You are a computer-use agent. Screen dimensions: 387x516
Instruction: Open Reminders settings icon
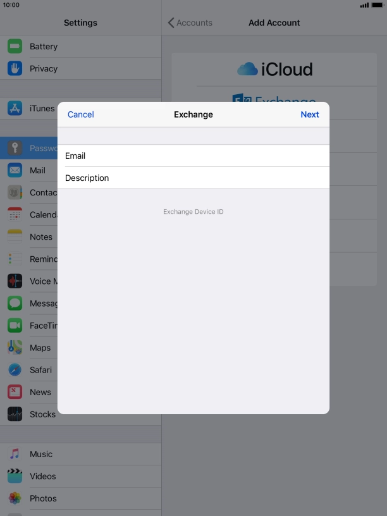click(x=15, y=259)
